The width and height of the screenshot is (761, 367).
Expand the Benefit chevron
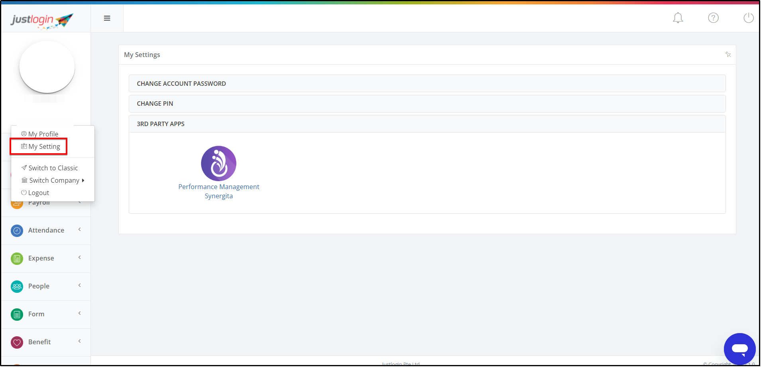click(x=80, y=341)
